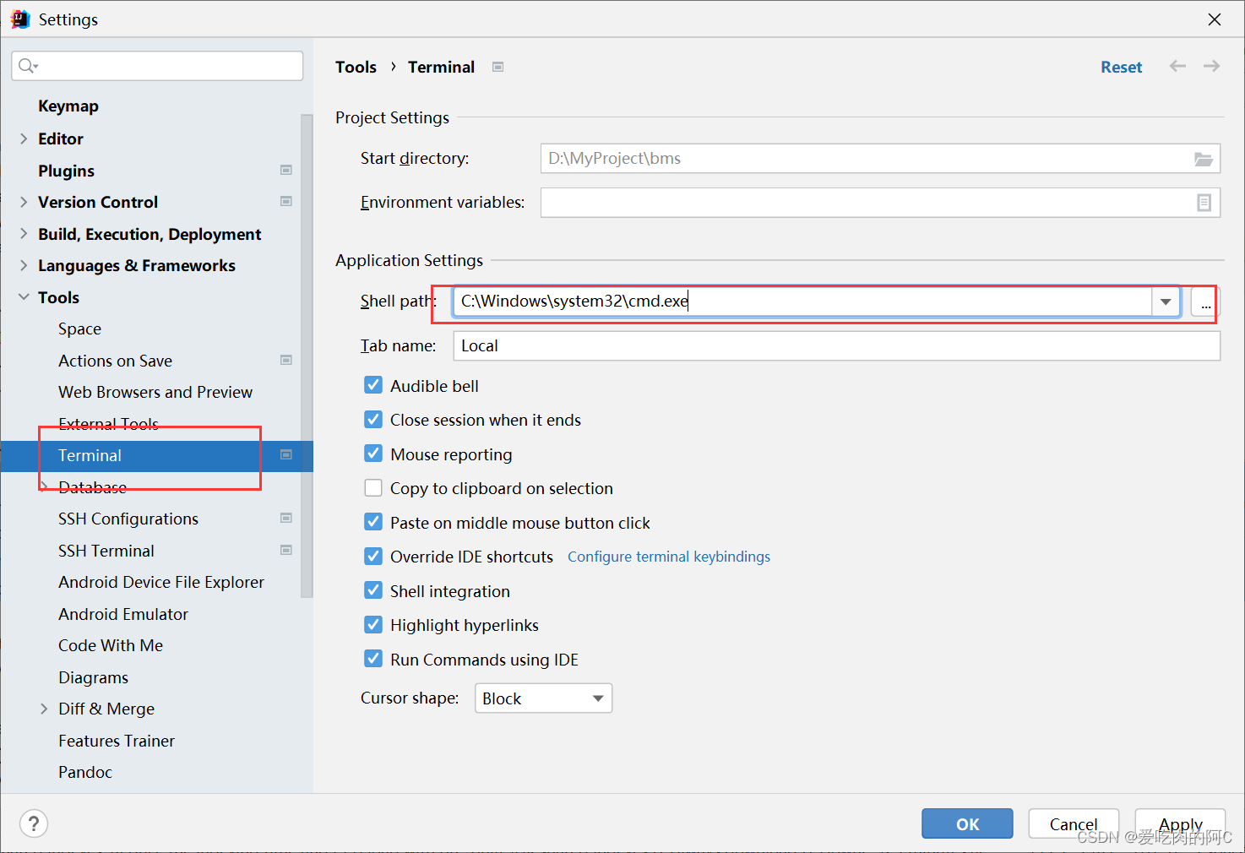Image resolution: width=1245 pixels, height=853 pixels.
Task: Navigate forward with the right arrow icon
Action: pyautogui.click(x=1211, y=66)
